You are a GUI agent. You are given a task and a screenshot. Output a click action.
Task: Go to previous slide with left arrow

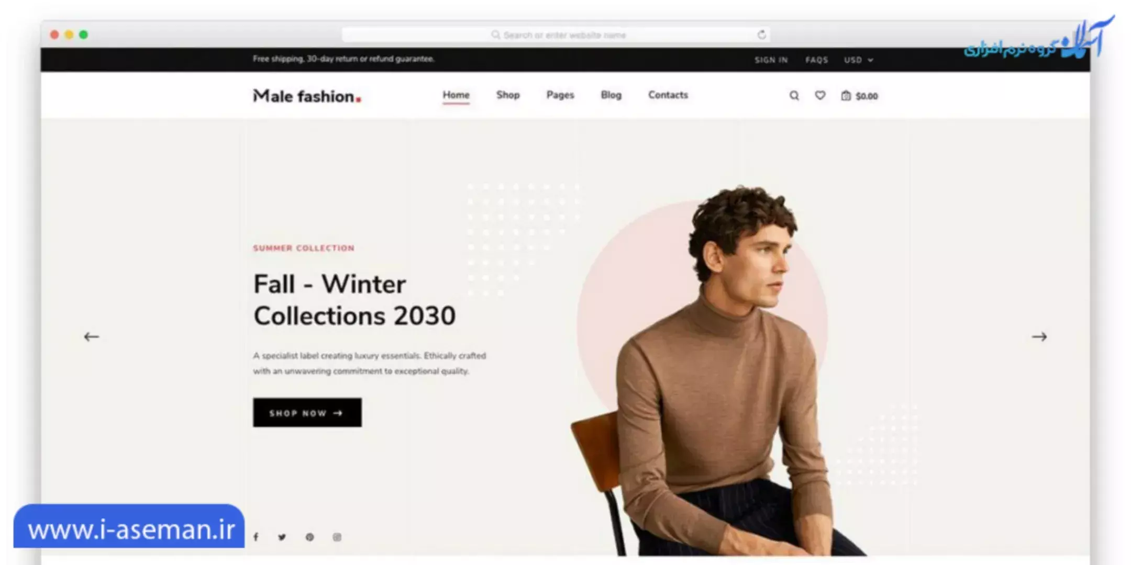[x=92, y=337]
